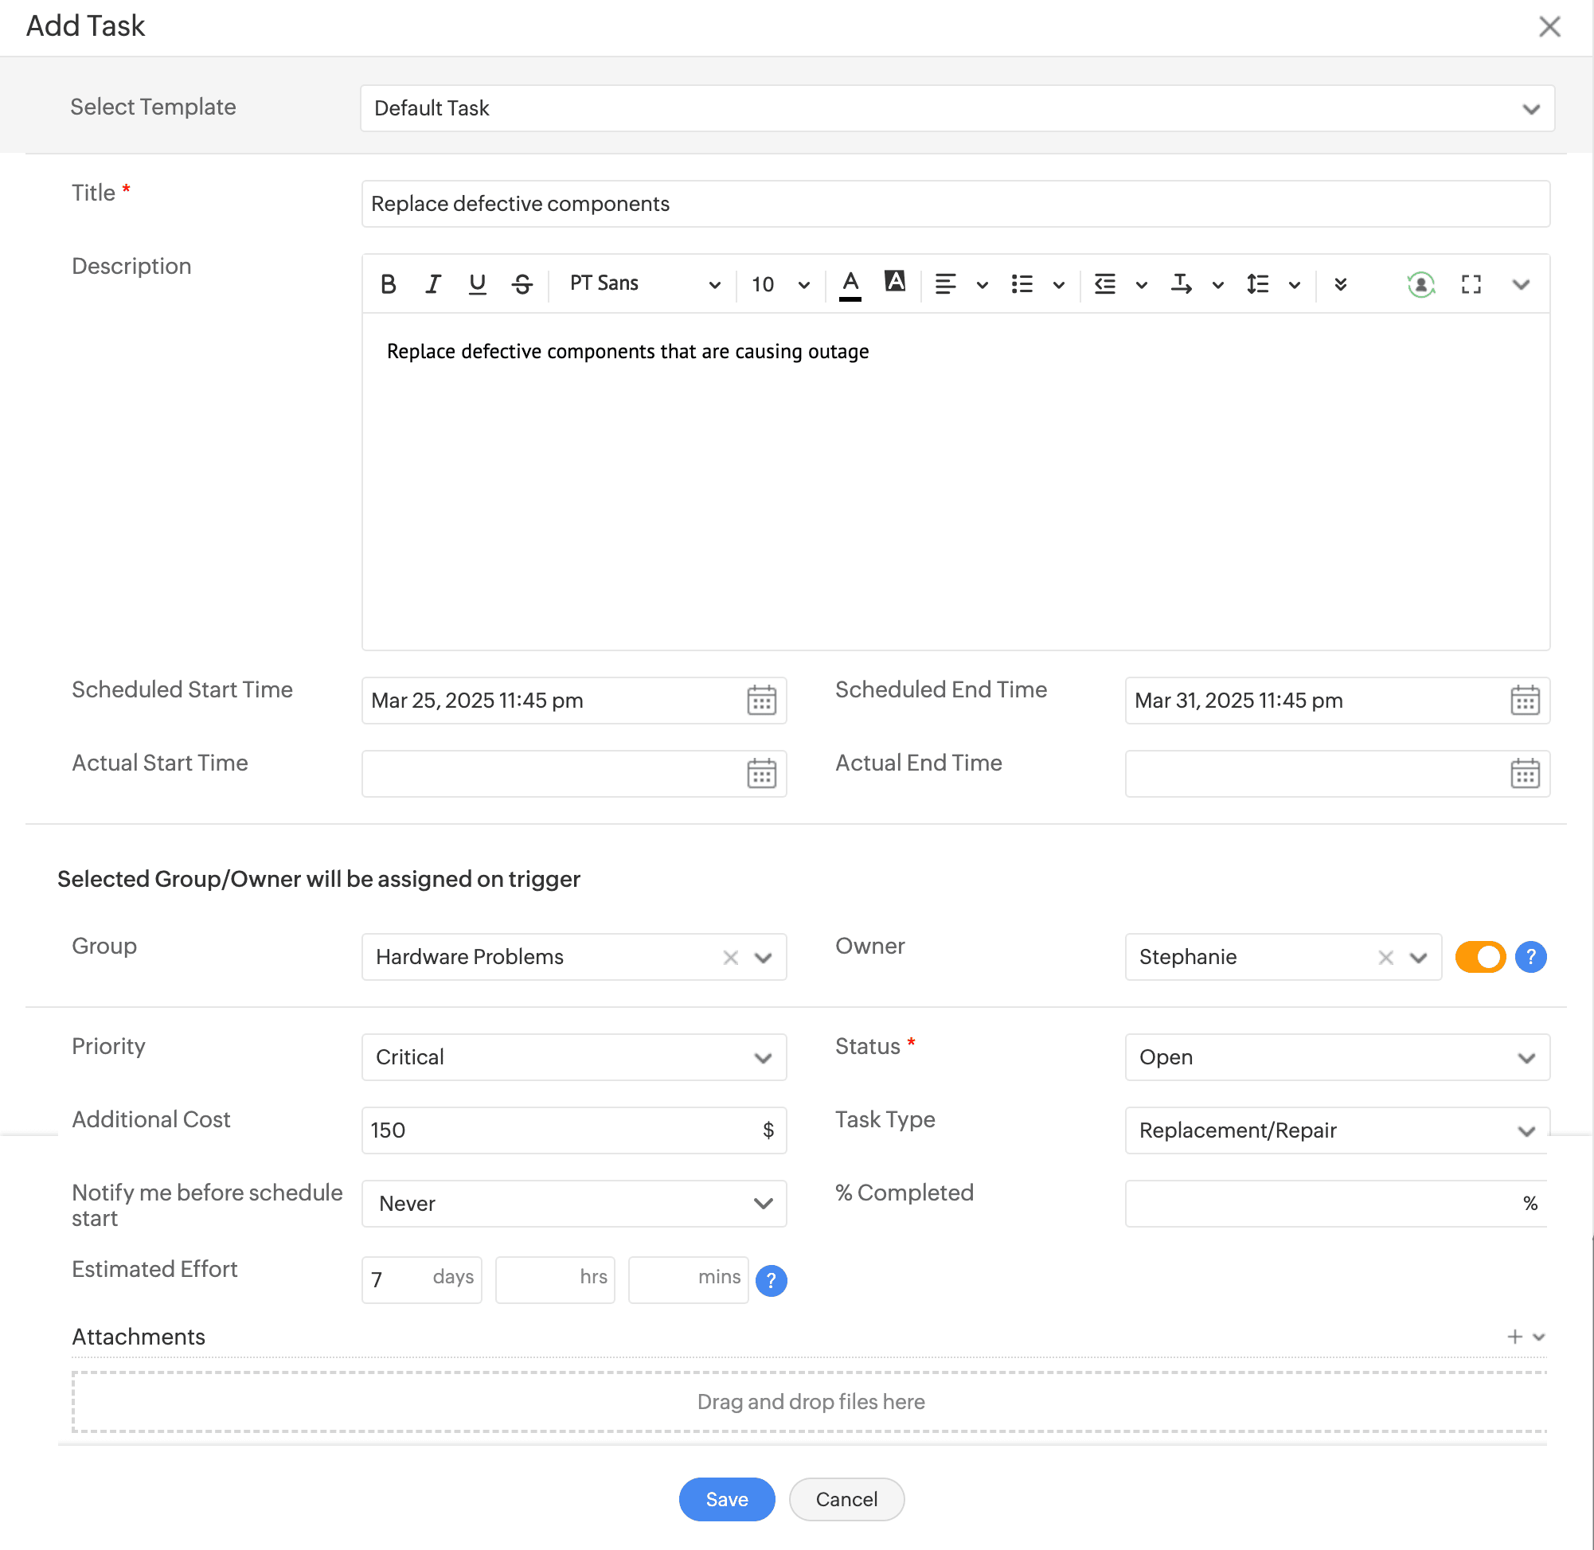Click the Estimated Effort help icon

tap(770, 1280)
